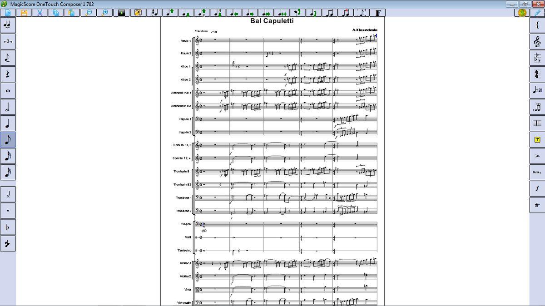The height and width of the screenshot is (306, 545).
Task: Cut selection with the scissors icon
Action: point(40,13)
